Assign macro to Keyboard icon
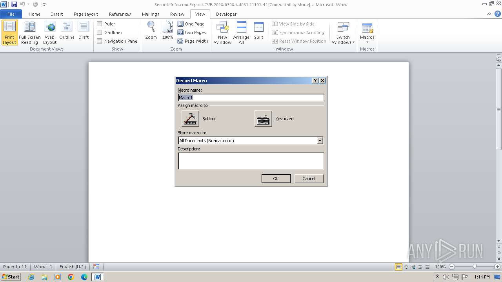The width and height of the screenshot is (502, 282). pos(263,118)
